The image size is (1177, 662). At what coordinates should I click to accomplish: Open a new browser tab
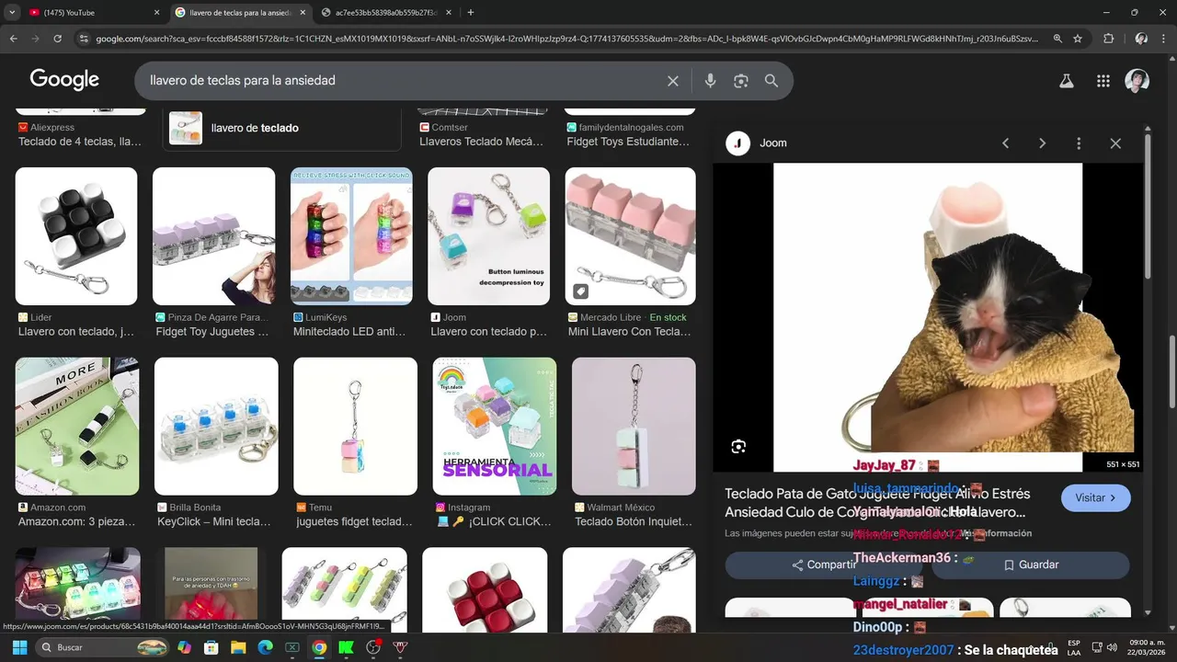tap(471, 12)
